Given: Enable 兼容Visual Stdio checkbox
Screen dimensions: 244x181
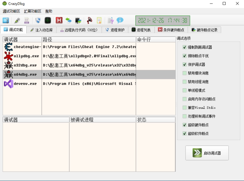Looking at the screenshot, I should (x=185, y=108).
